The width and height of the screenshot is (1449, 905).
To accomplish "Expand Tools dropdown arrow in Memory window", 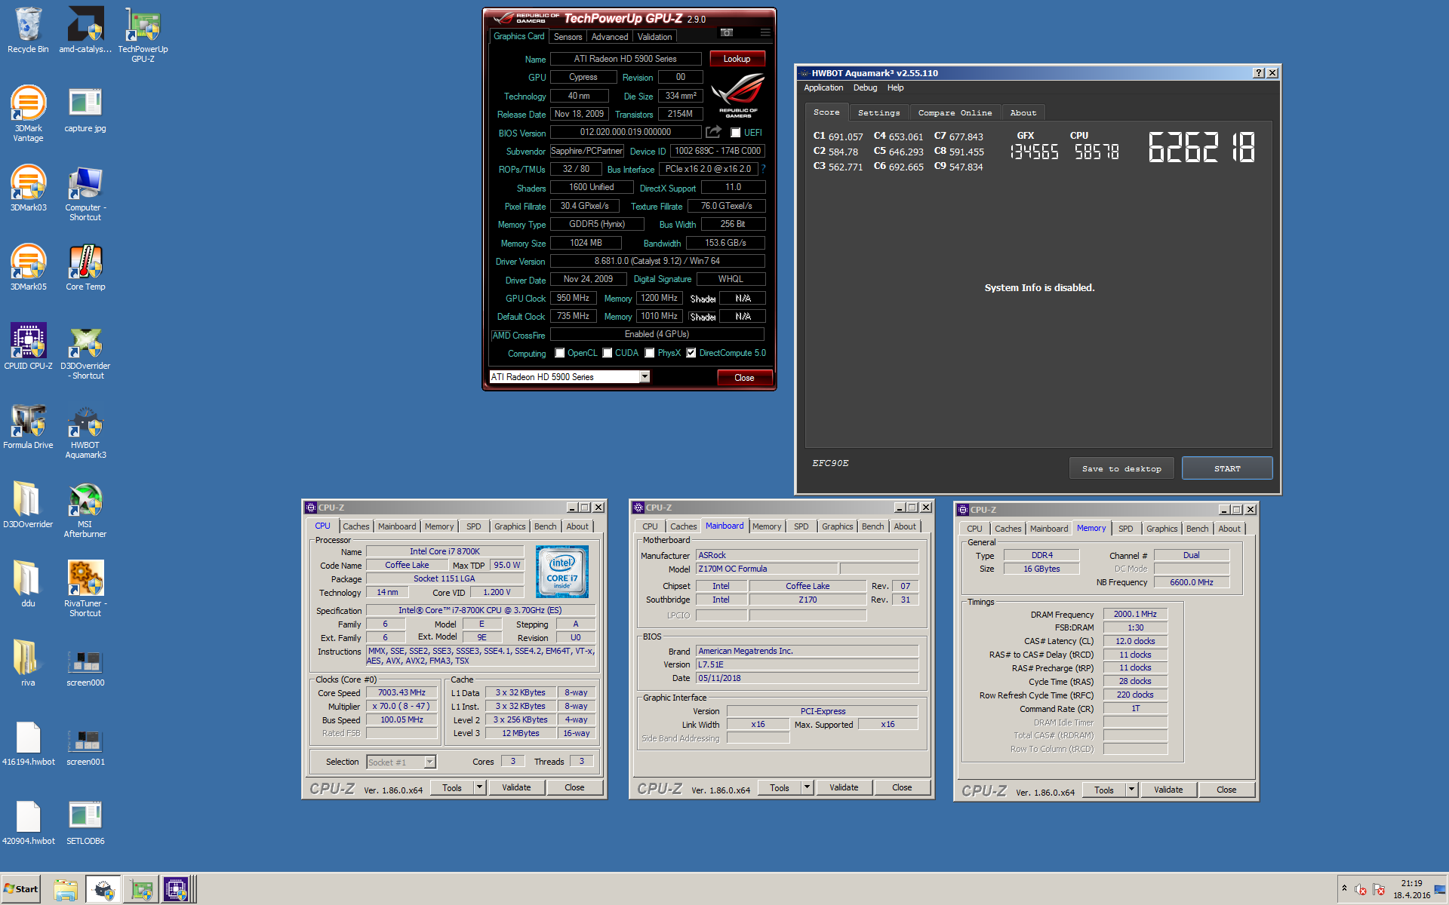I will [1131, 790].
